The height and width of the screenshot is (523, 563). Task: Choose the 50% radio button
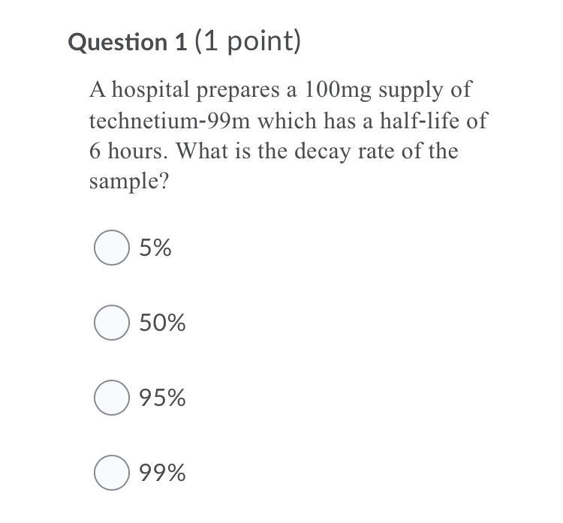pos(112,323)
